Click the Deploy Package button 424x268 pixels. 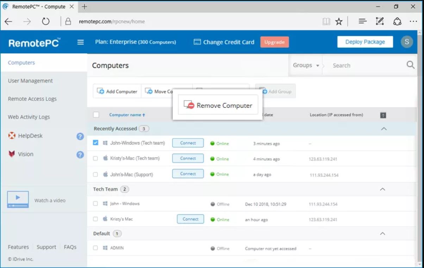pos(365,42)
